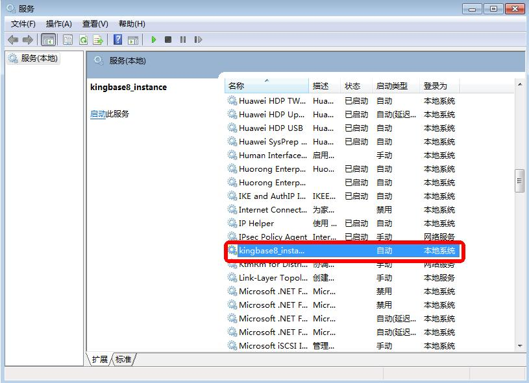
Task: Select the Human Interface service row
Action: pyautogui.click(x=343, y=156)
